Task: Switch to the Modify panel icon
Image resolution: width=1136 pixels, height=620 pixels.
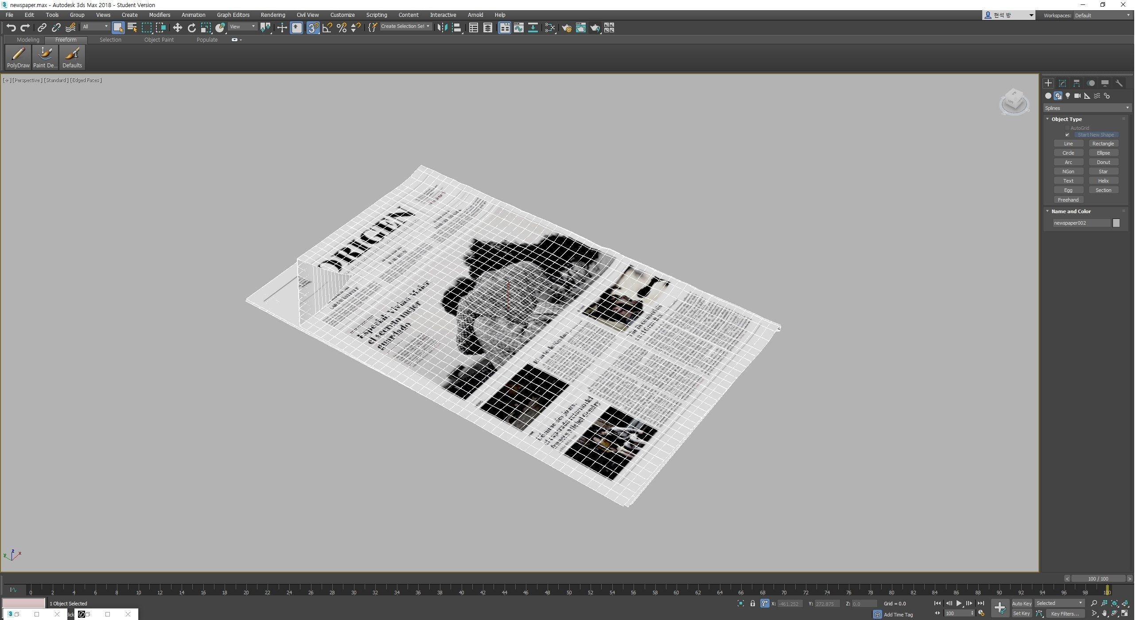Action: tap(1063, 83)
